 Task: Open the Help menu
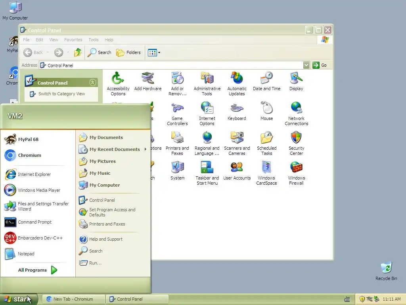click(109, 40)
